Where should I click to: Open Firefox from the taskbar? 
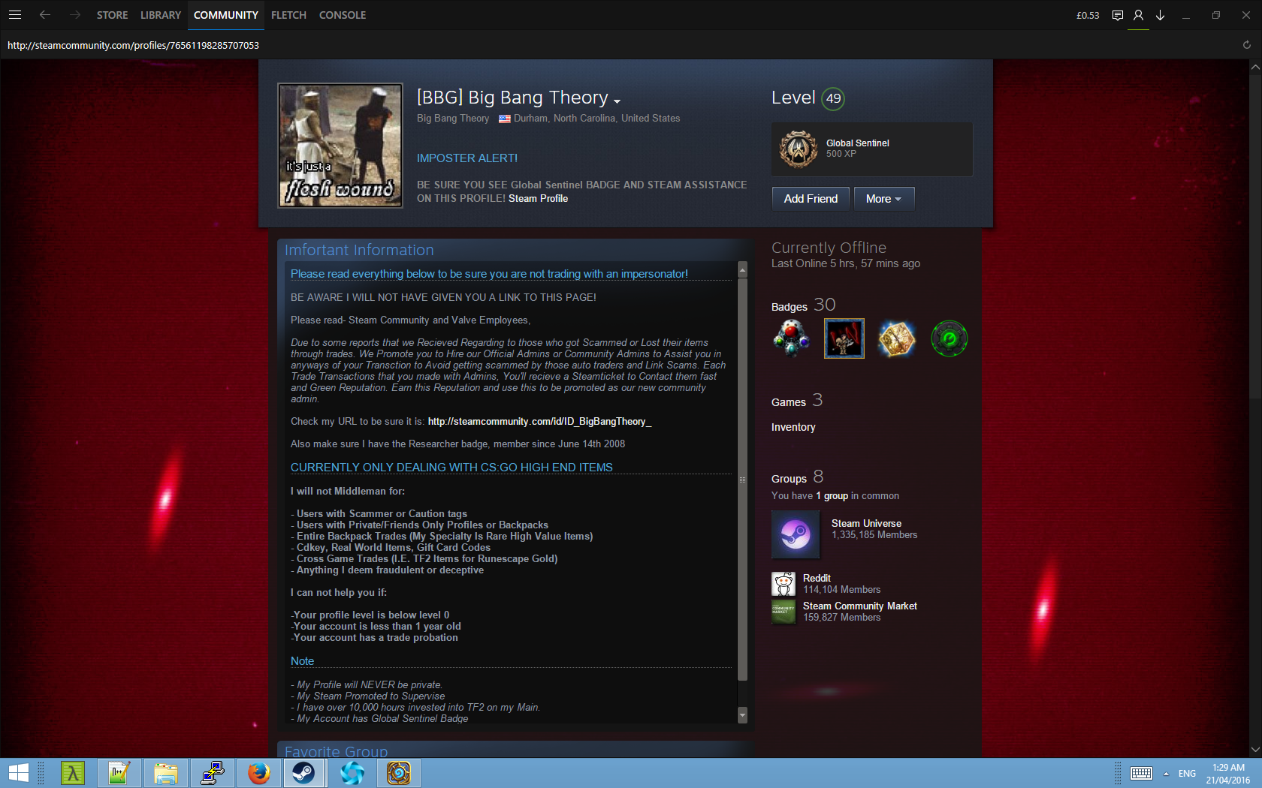pos(259,772)
